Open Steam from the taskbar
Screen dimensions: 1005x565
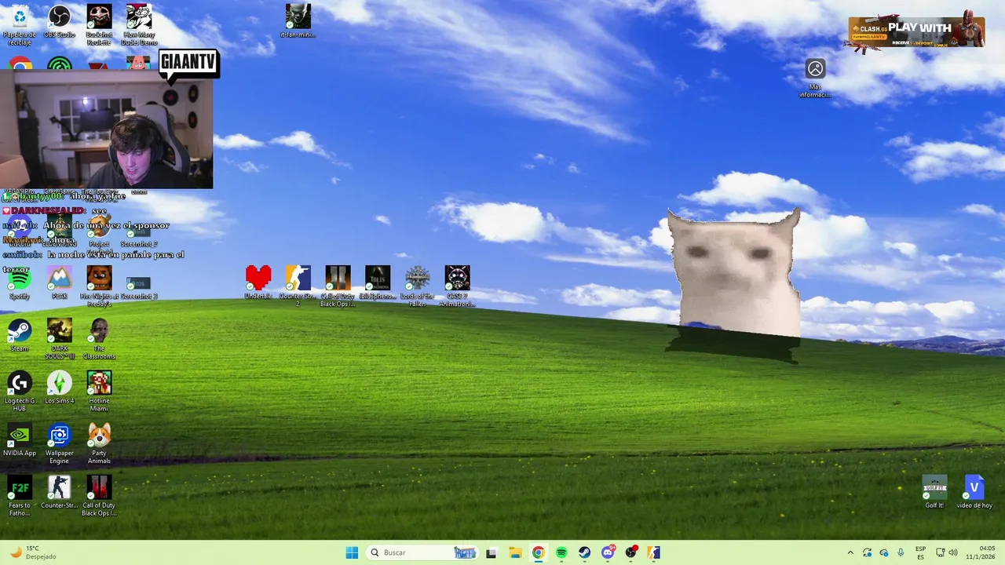point(584,552)
